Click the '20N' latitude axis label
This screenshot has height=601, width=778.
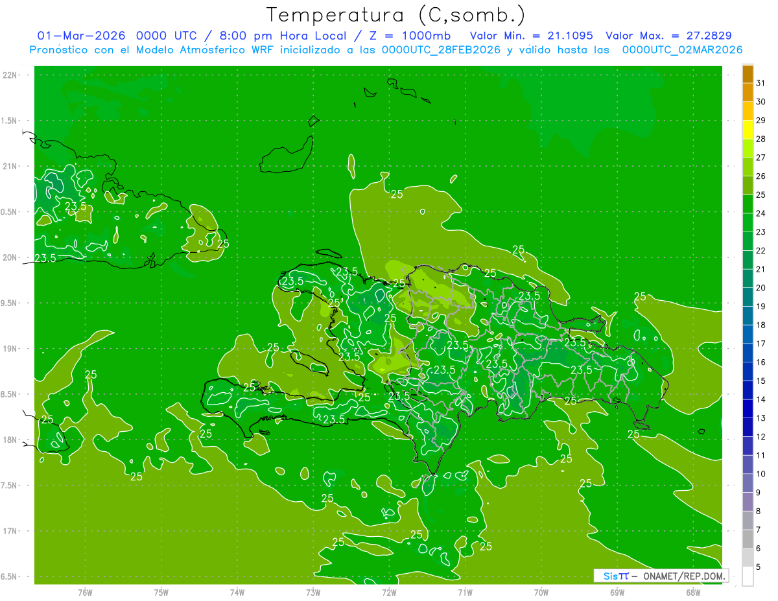click(10, 257)
